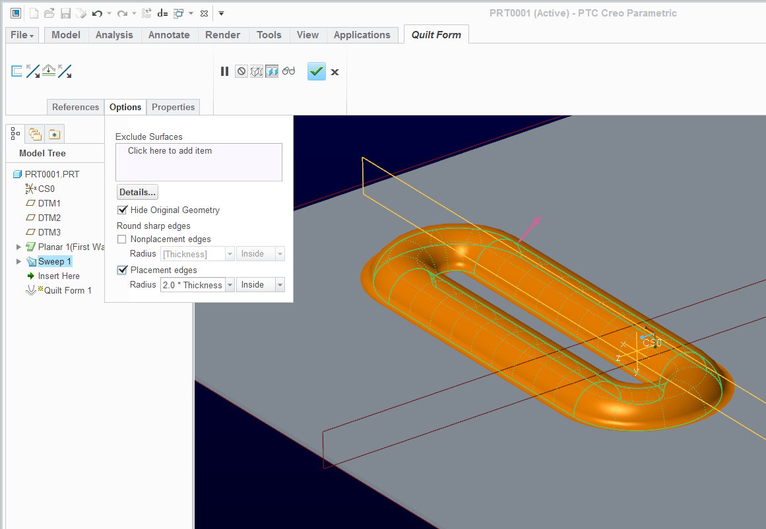Open the Undo history dropdown arrow
Screen dimensions: 766x529
coord(109,14)
